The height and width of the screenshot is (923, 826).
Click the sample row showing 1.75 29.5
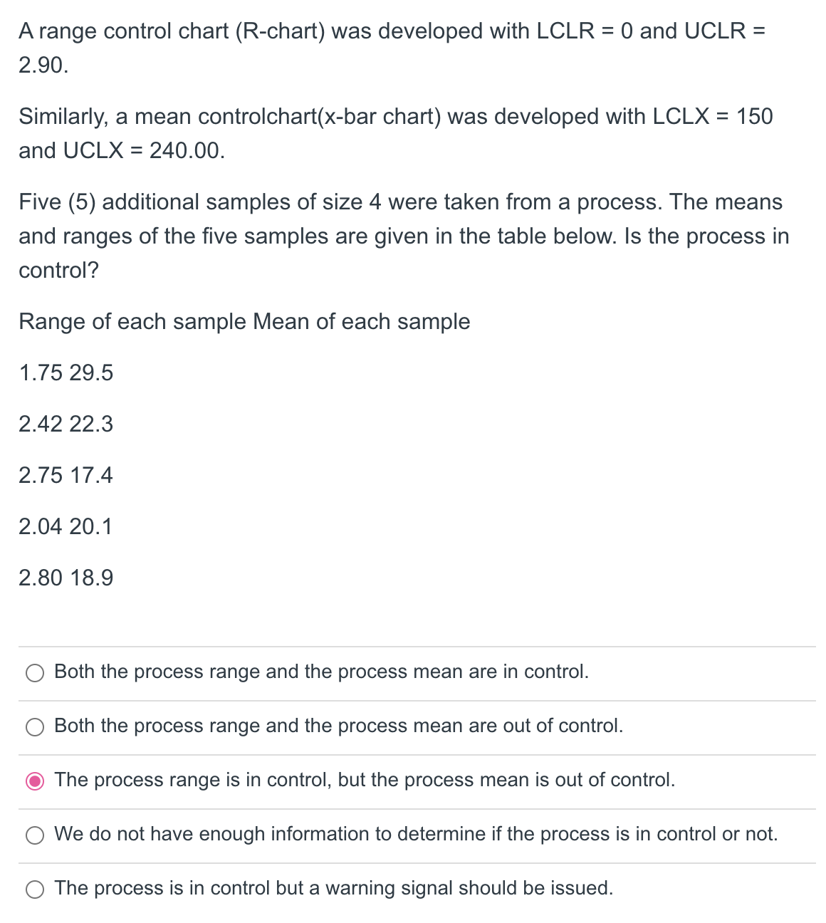(66, 372)
